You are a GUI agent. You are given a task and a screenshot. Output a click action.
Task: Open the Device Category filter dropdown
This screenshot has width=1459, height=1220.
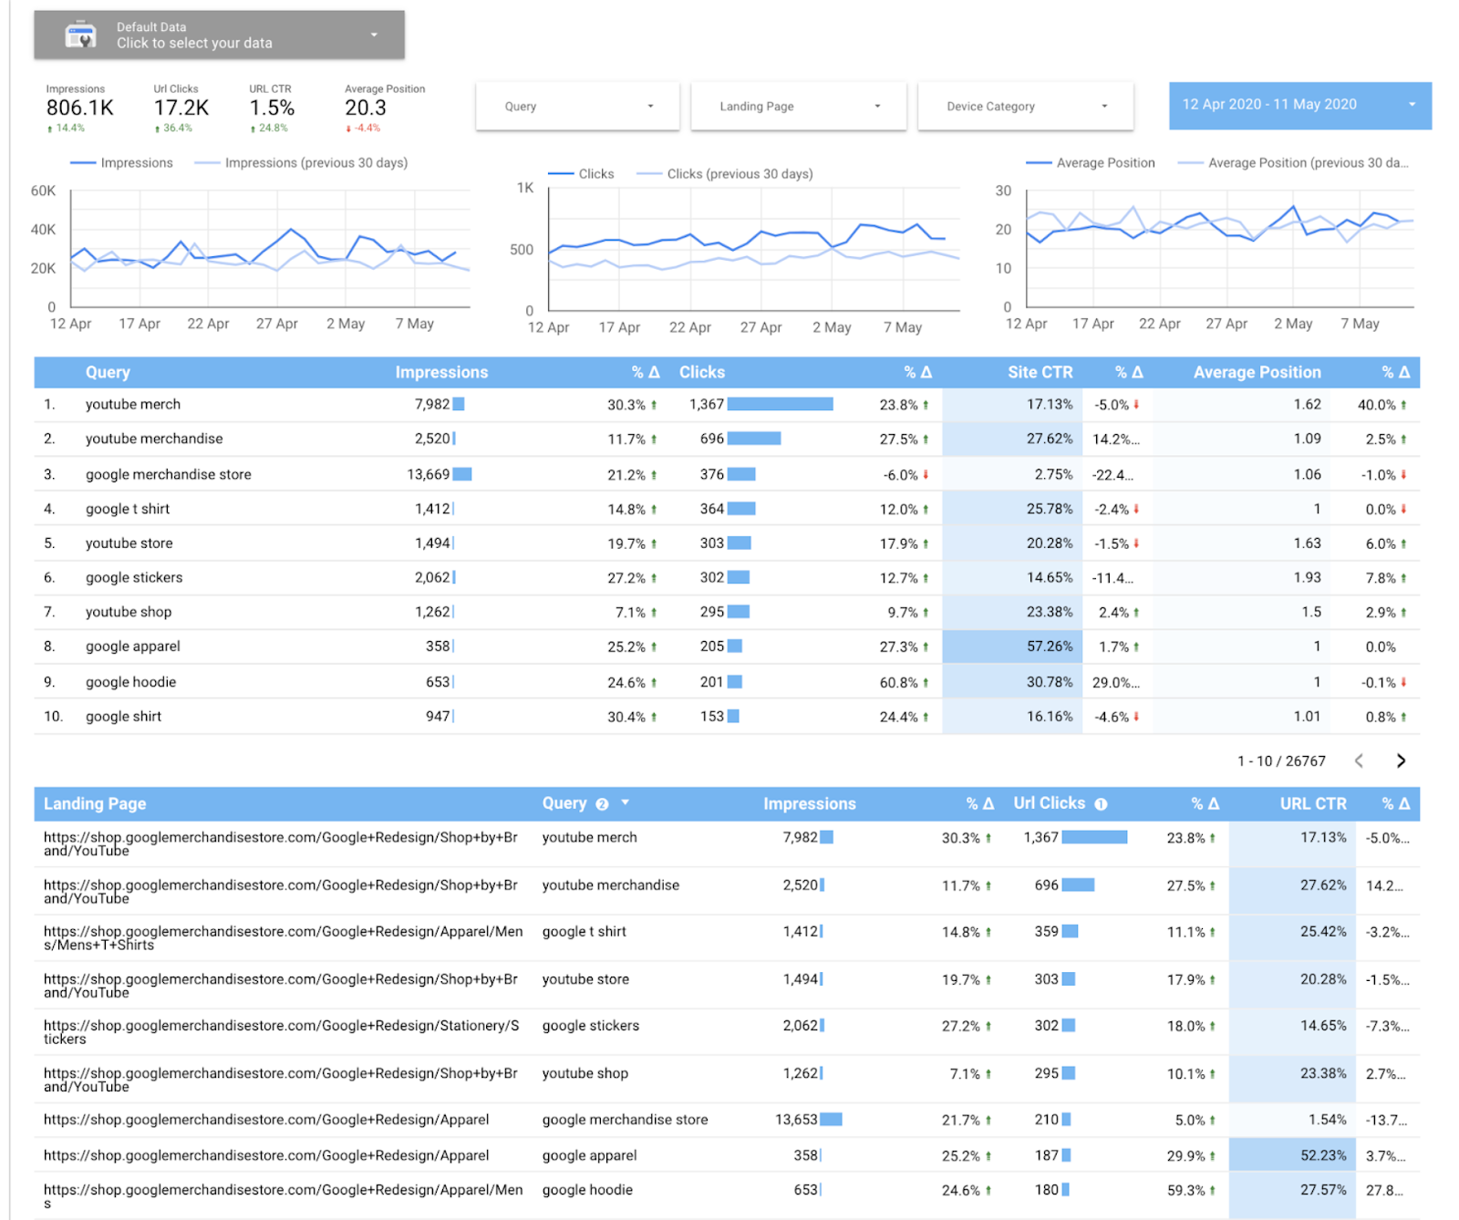point(1025,107)
